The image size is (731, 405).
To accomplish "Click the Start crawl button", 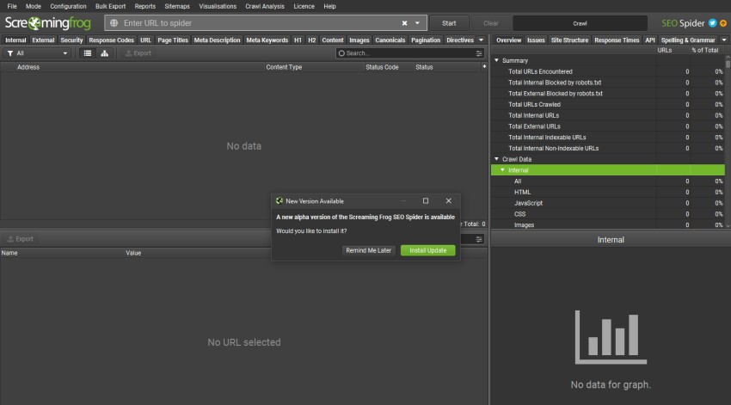I will (x=449, y=23).
